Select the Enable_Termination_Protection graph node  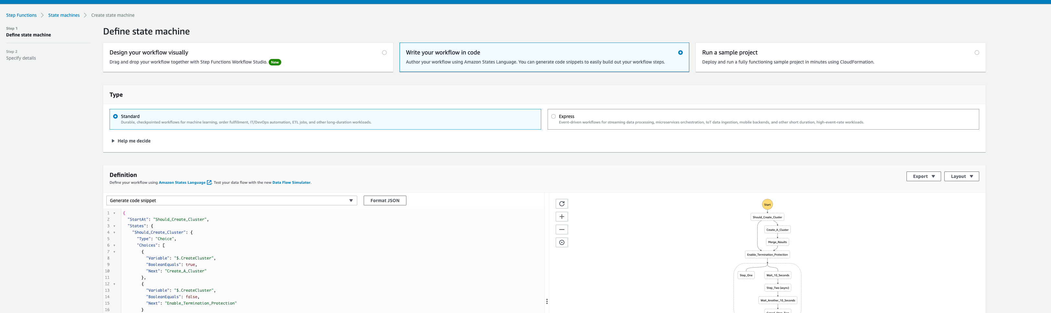767,254
